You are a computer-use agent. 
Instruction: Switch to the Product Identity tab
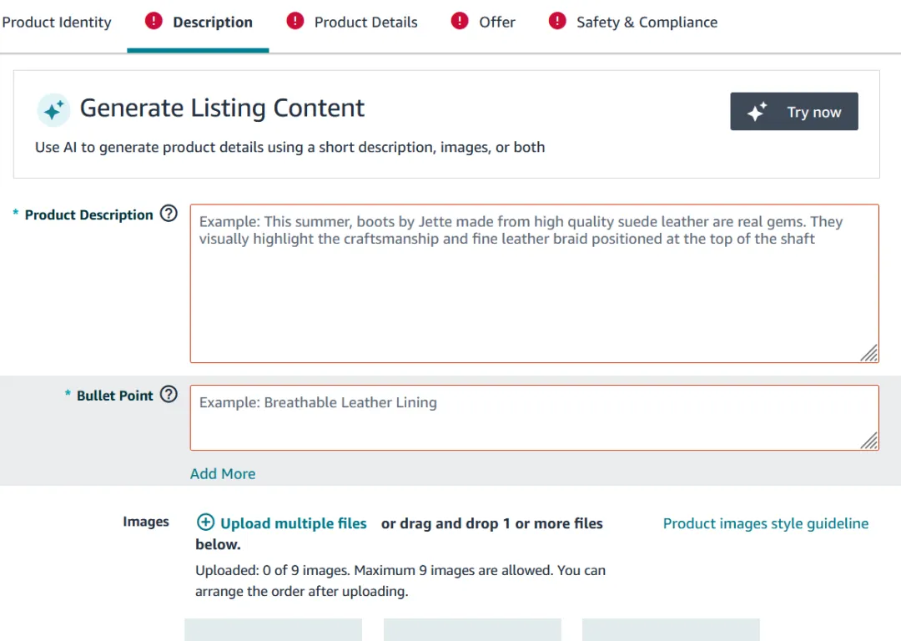pos(57,23)
